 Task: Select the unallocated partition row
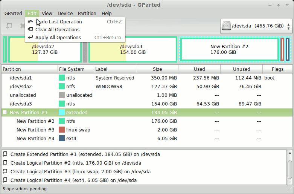pyautogui.click(x=147, y=95)
